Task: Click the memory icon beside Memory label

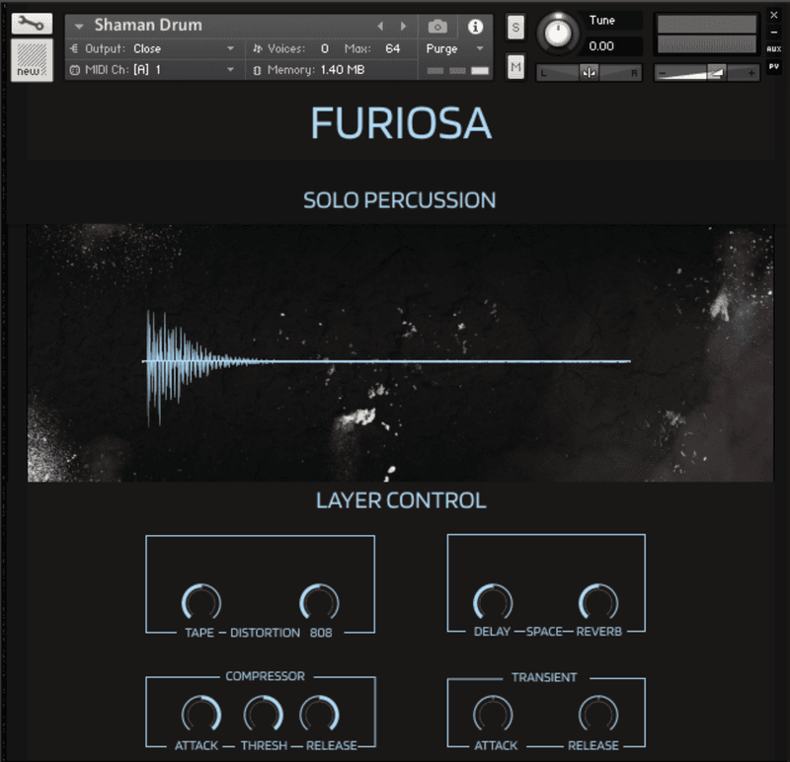Action: [x=257, y=70]
